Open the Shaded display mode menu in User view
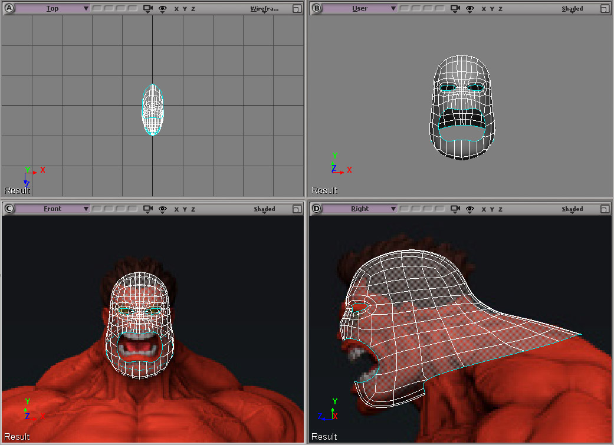 pyautogui.click(x=572, y=9)
